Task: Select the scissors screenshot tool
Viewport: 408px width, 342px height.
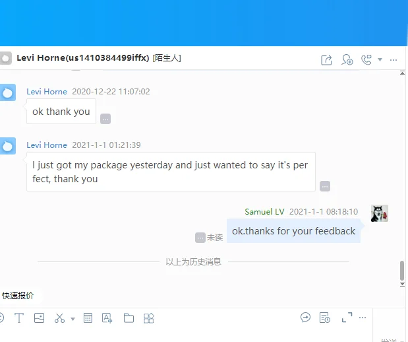Action: tap(59, 318)
